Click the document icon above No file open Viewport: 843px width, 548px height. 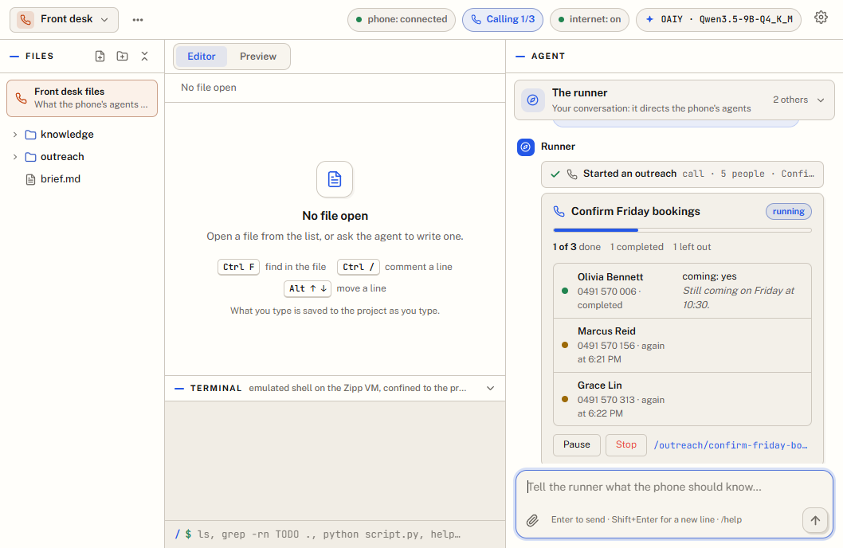pyautogui.click(x=335, y=179)
